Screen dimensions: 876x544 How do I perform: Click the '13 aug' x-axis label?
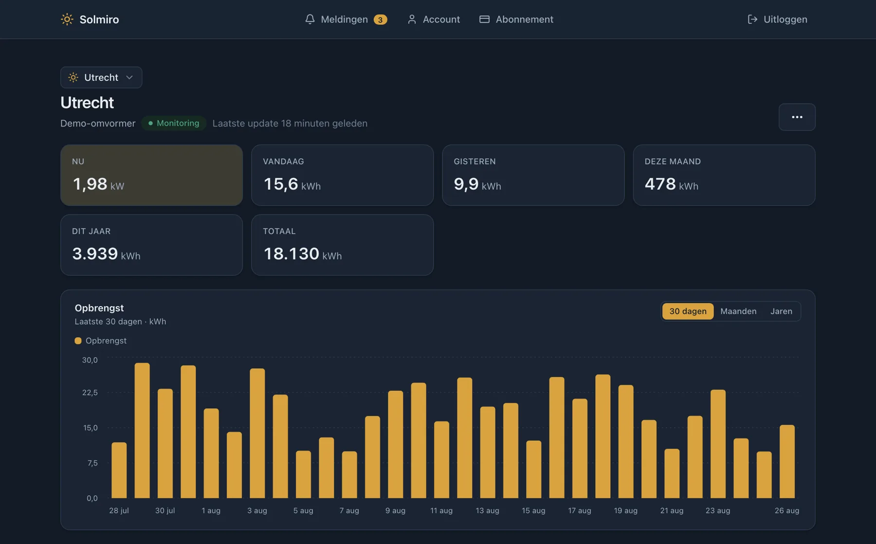point(487,510)
